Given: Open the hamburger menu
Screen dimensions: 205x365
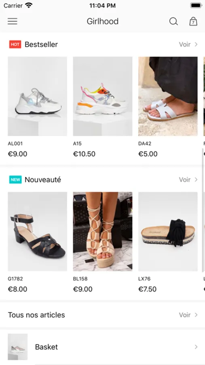Looking at the screenshot, I should (13, 21).
